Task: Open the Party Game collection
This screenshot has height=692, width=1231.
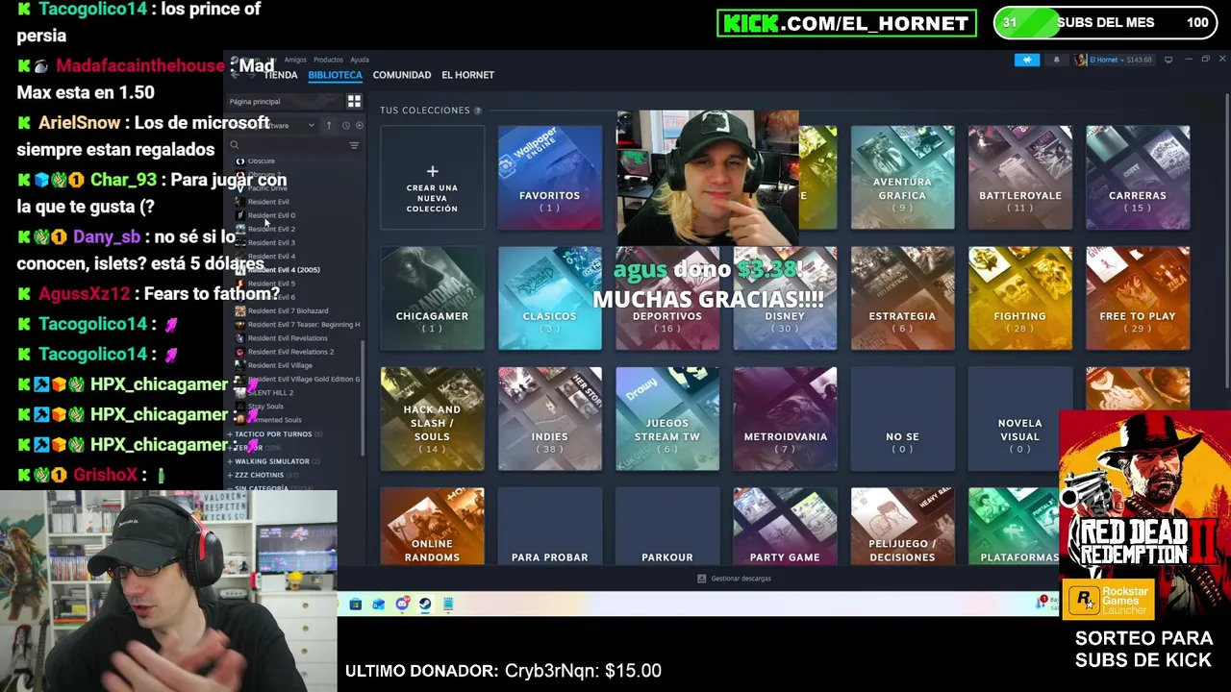Action: tap(785, 527)
